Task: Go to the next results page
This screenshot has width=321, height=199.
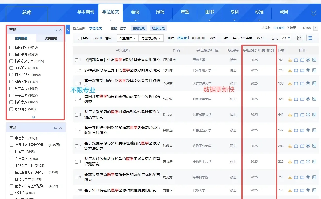Action: [316, 28]
